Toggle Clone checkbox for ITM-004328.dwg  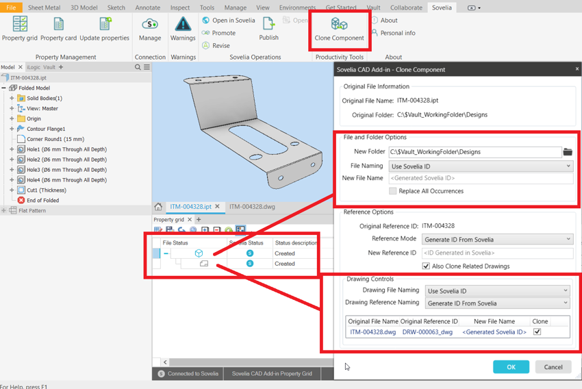pos(537,332)
